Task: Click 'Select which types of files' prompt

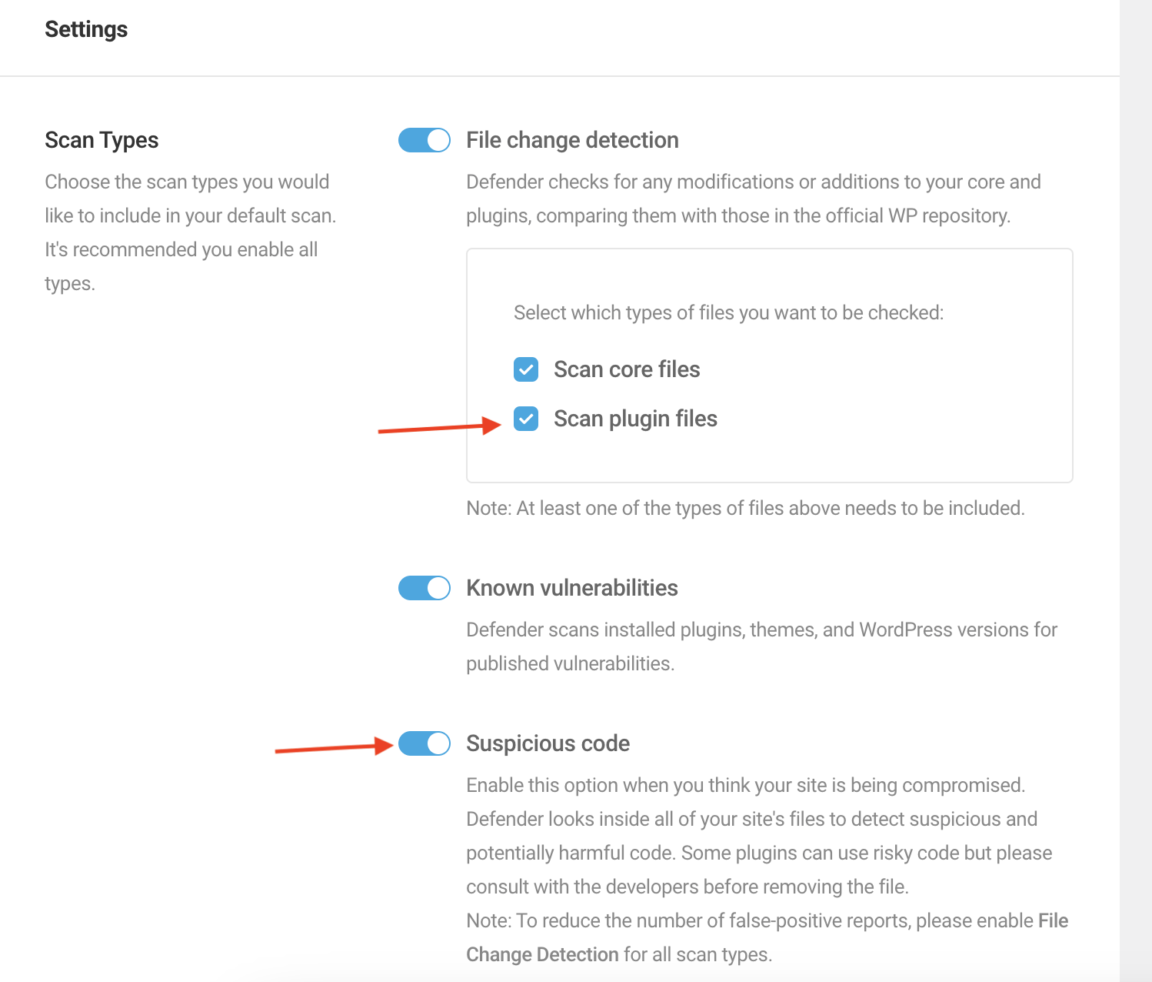Action: click(x=728, y=312)
